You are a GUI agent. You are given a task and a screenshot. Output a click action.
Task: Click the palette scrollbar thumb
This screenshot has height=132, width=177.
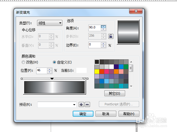click(x=131, y=68)
